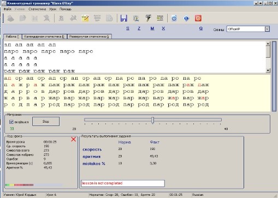
Task: Click the green list settings icon
Action: pyautogui.click(x=160, y=18)
